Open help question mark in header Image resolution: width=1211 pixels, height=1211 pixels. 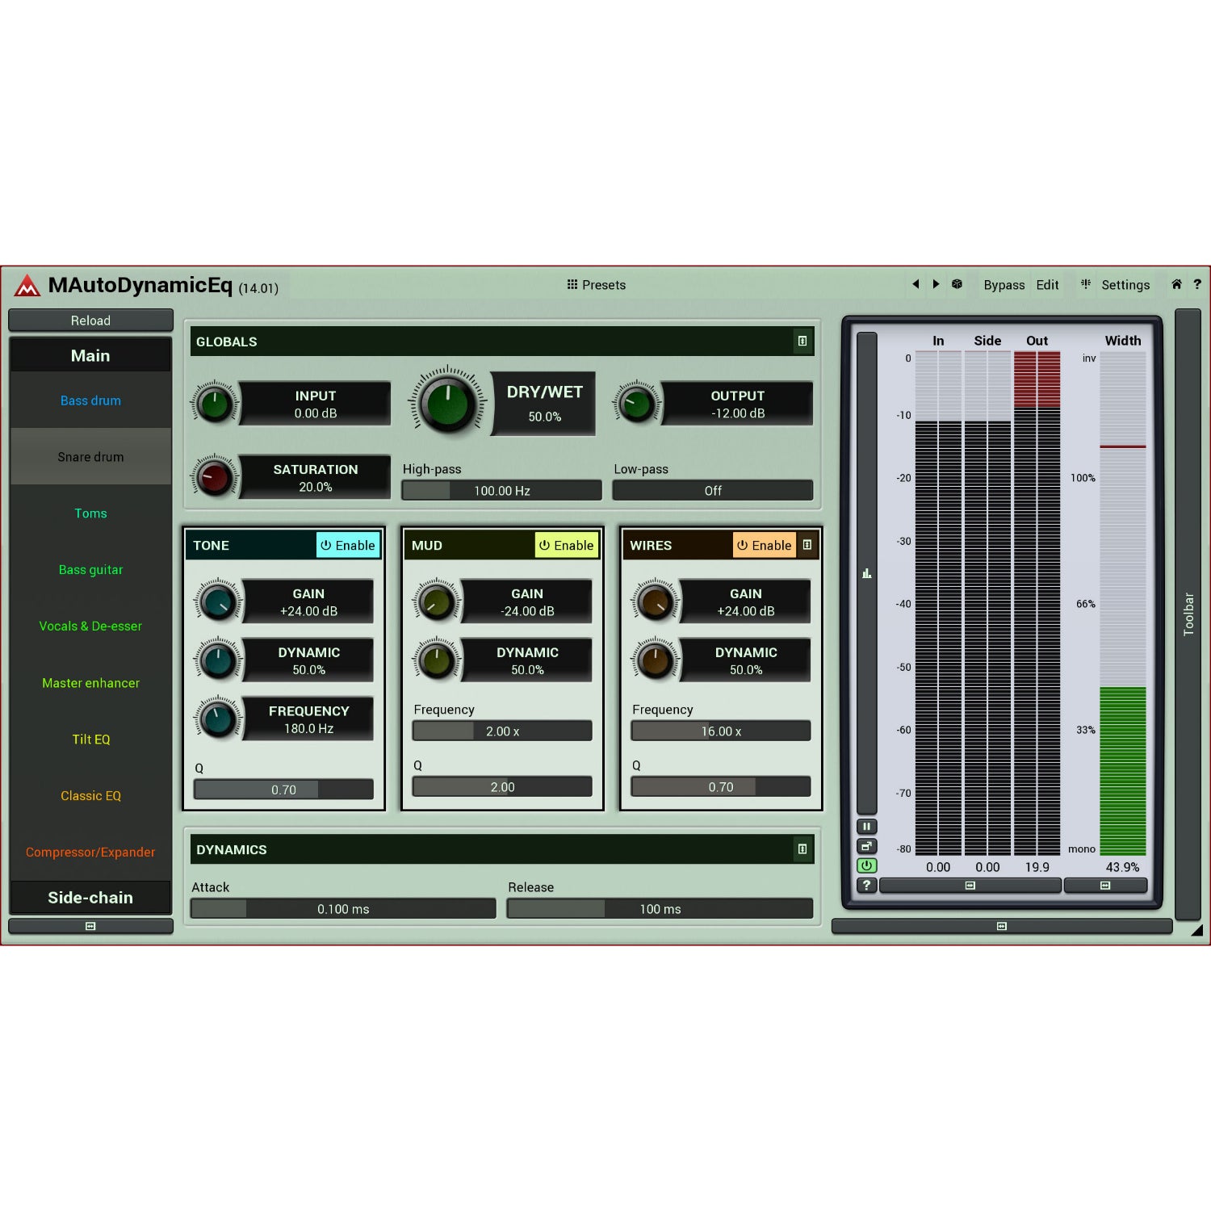point(1197,284)
